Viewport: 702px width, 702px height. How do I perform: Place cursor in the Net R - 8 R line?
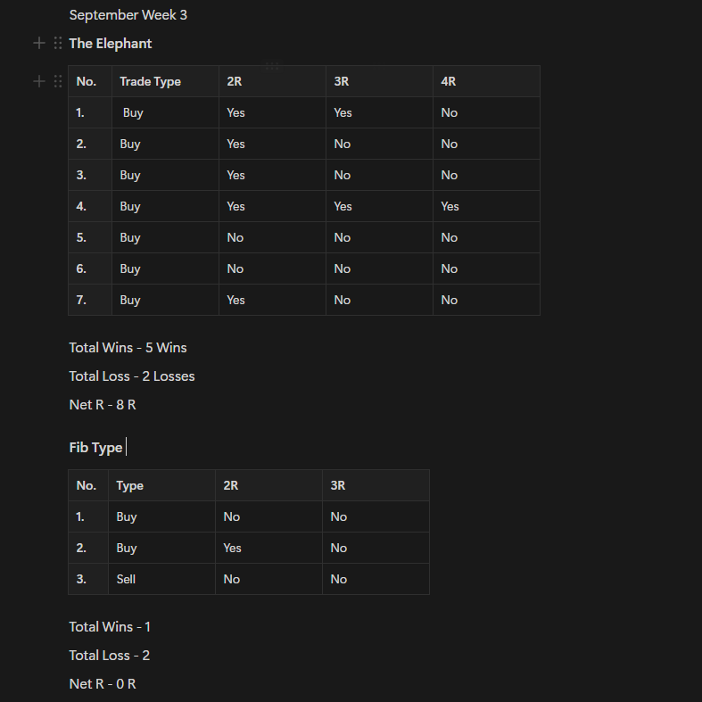pos(103,404)
